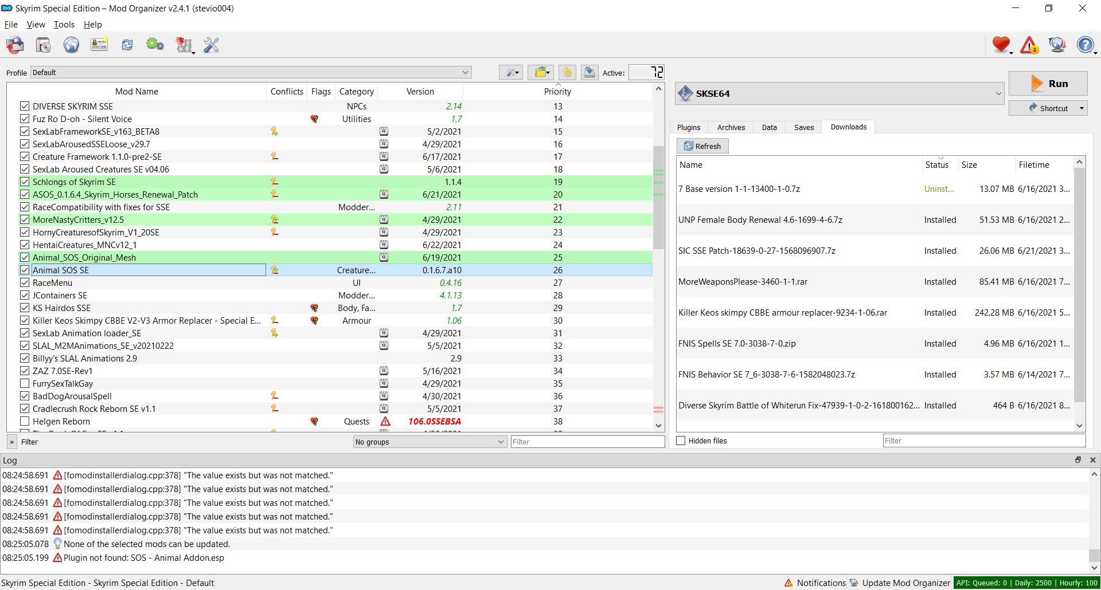Expand the filter sidebar chevron button
The height and width of the screenshot is (590, 1101).
(x=11, y=442)
